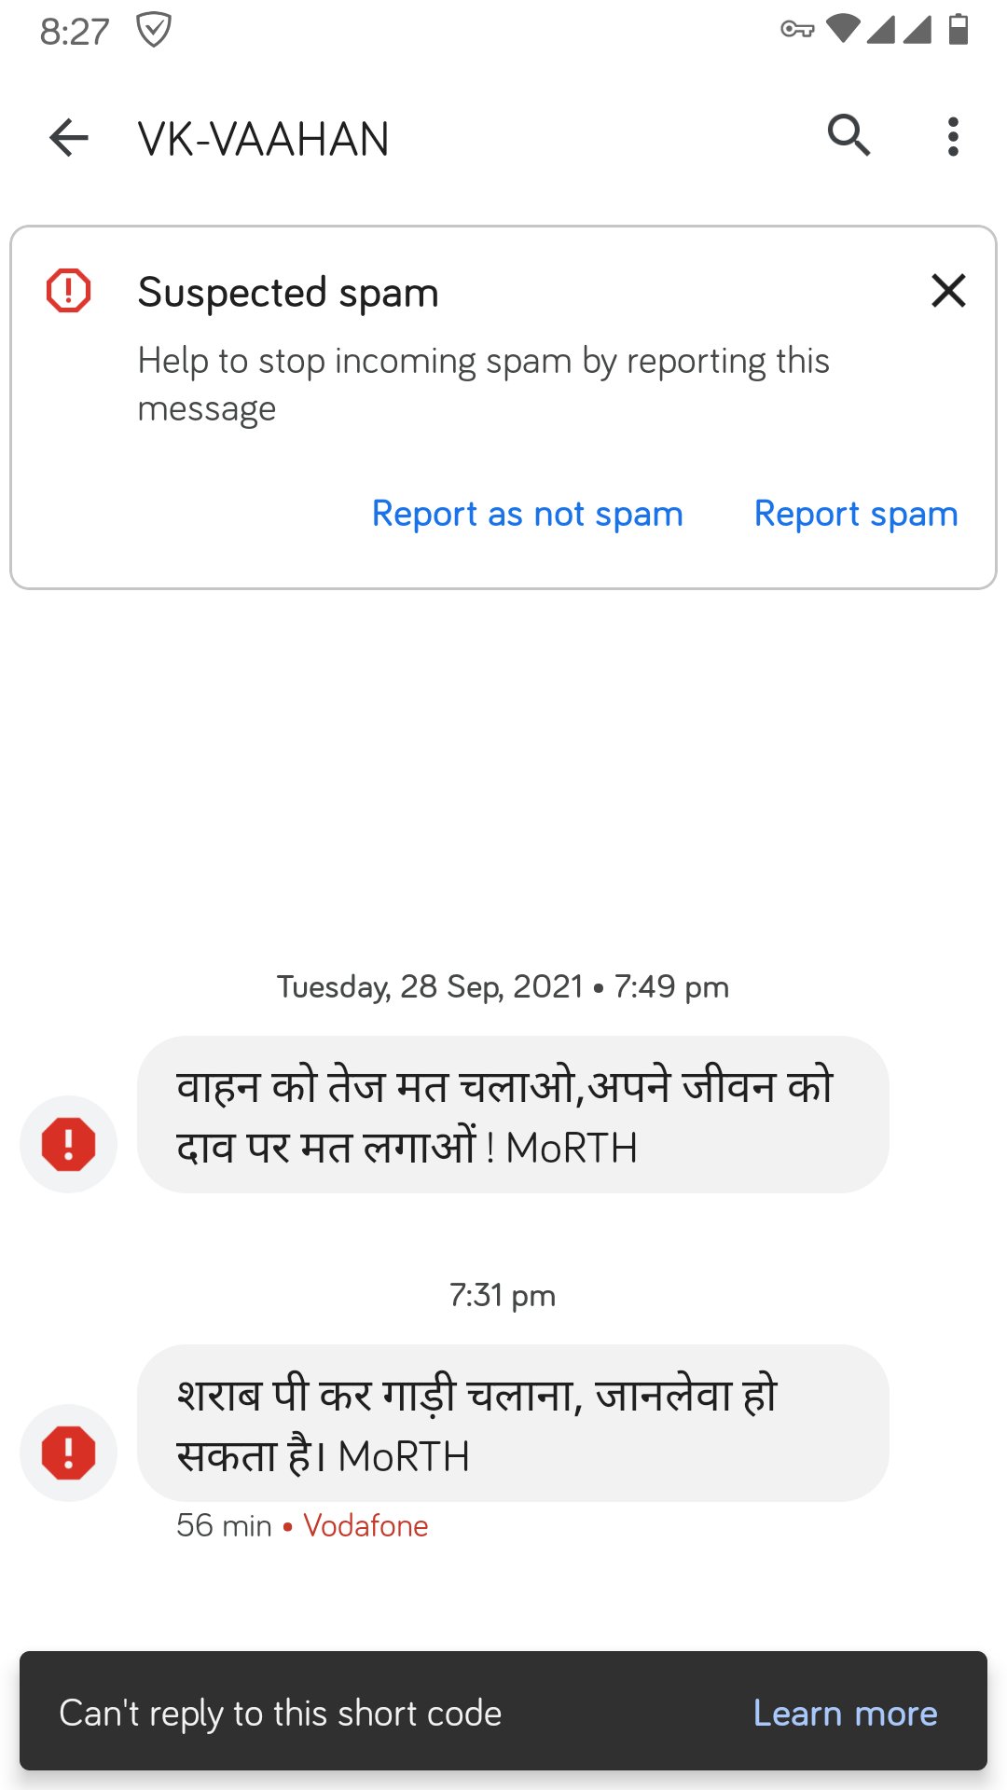Tap spam avatar beside the 7:31 pm message
This screenshot has width=1007, height=1790.
point(69,1453)
